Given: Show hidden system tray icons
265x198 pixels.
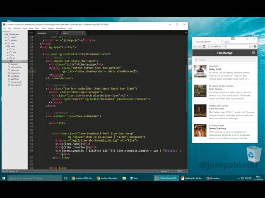Looking at the screenshot, I should pos(238,178).
